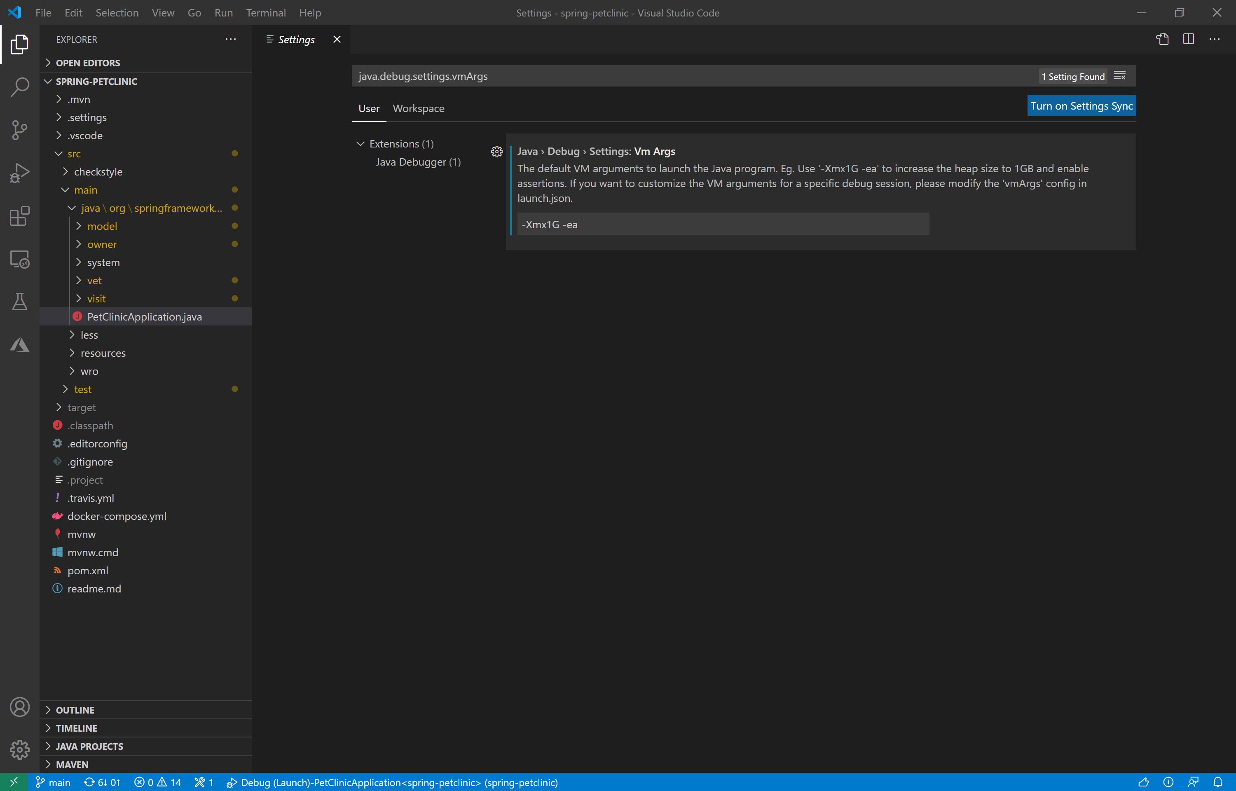Image resolution: width=1236 pixels, height=791 pixels.
Task: Open PetClinicApplication.java file
Action: [146, 316]
